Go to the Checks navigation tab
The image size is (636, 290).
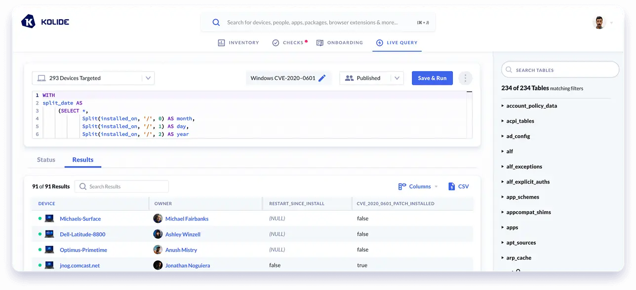289,42
